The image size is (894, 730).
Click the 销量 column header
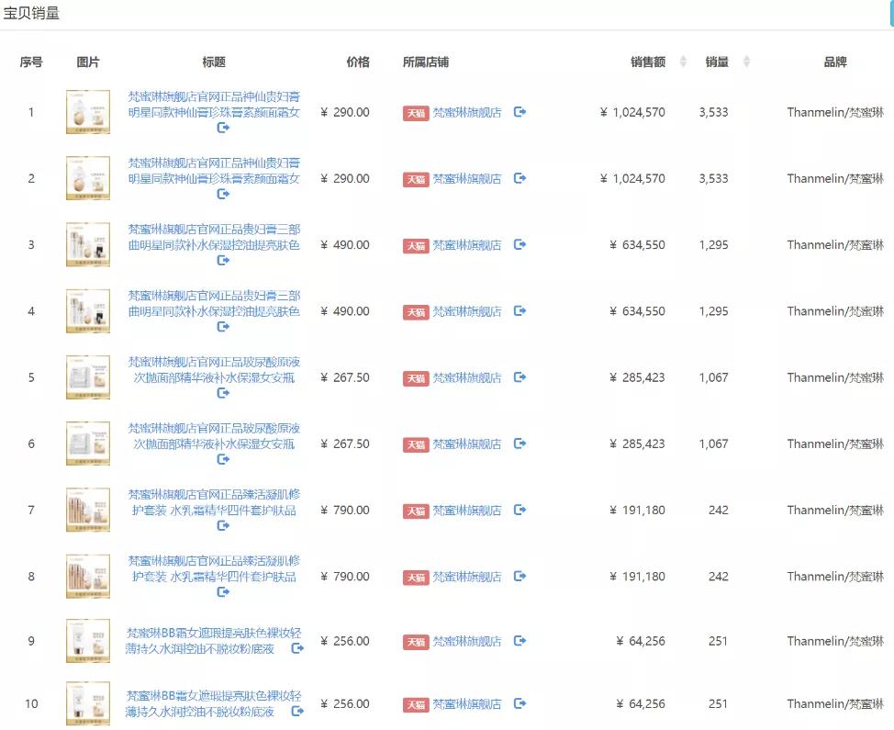(717, 62)
